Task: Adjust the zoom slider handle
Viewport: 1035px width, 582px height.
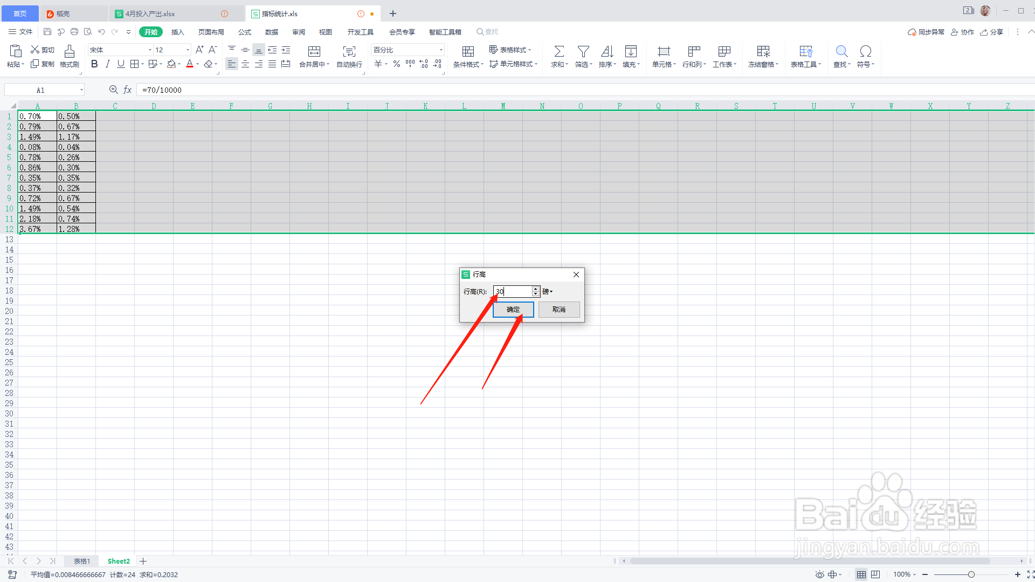Action: point(971,574)
